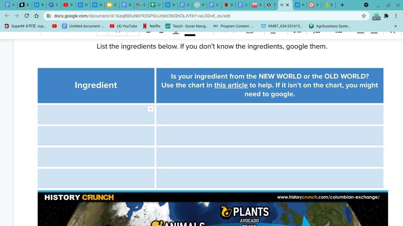Open the (4) YouTube bookmark
The image size is (403, 226).
click(123, 26)
